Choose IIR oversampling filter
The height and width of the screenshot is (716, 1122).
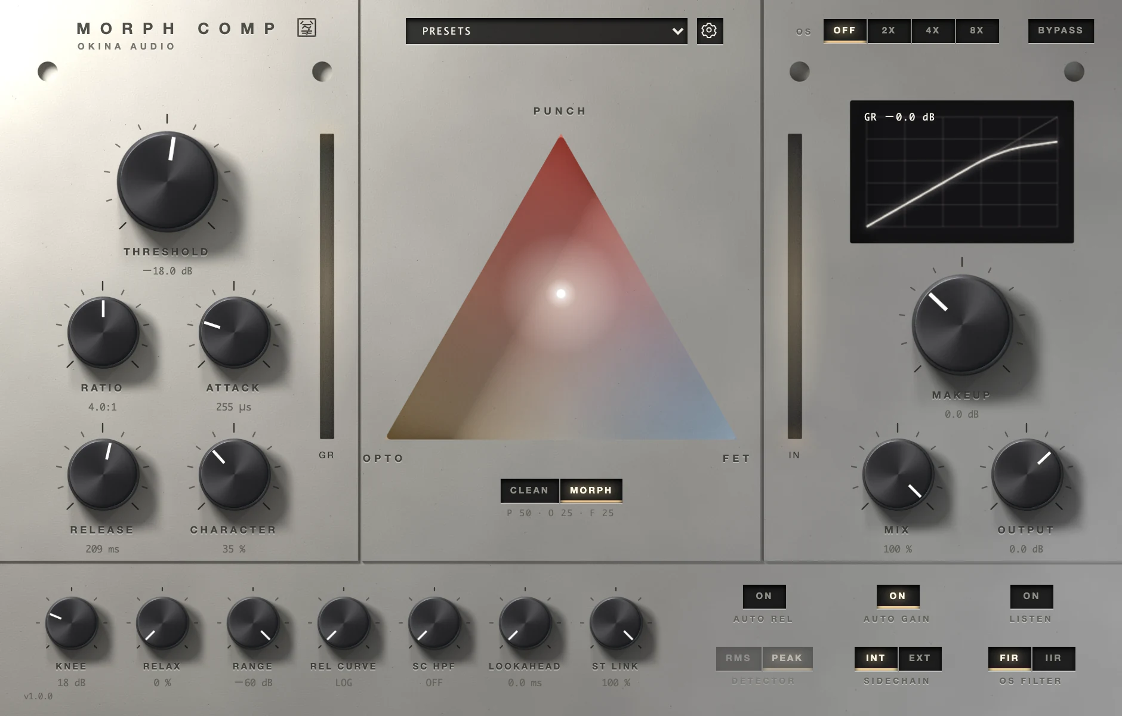click(x=1053, y=658)
